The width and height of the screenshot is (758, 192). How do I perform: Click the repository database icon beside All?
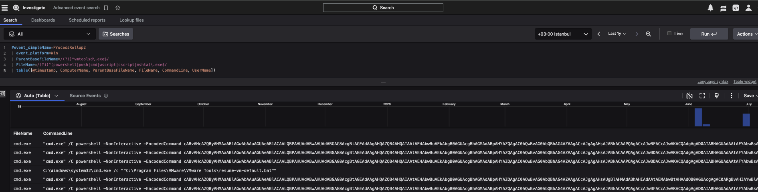(x=12, y=34)
